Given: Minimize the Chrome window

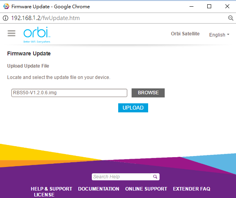Looking at the screenshot, I should pyautogui.click(x=191, y=6).
